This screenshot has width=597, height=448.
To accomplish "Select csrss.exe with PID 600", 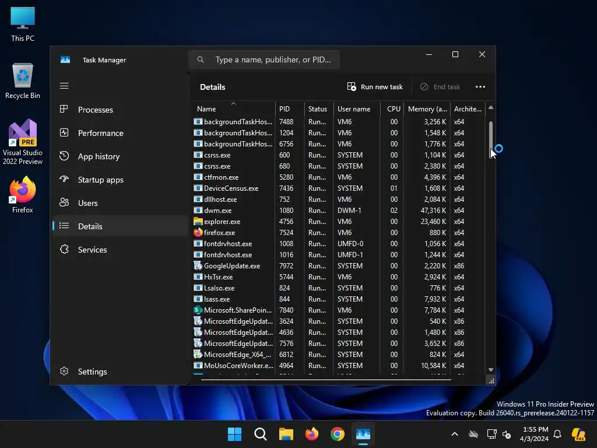I will (339, 155).
